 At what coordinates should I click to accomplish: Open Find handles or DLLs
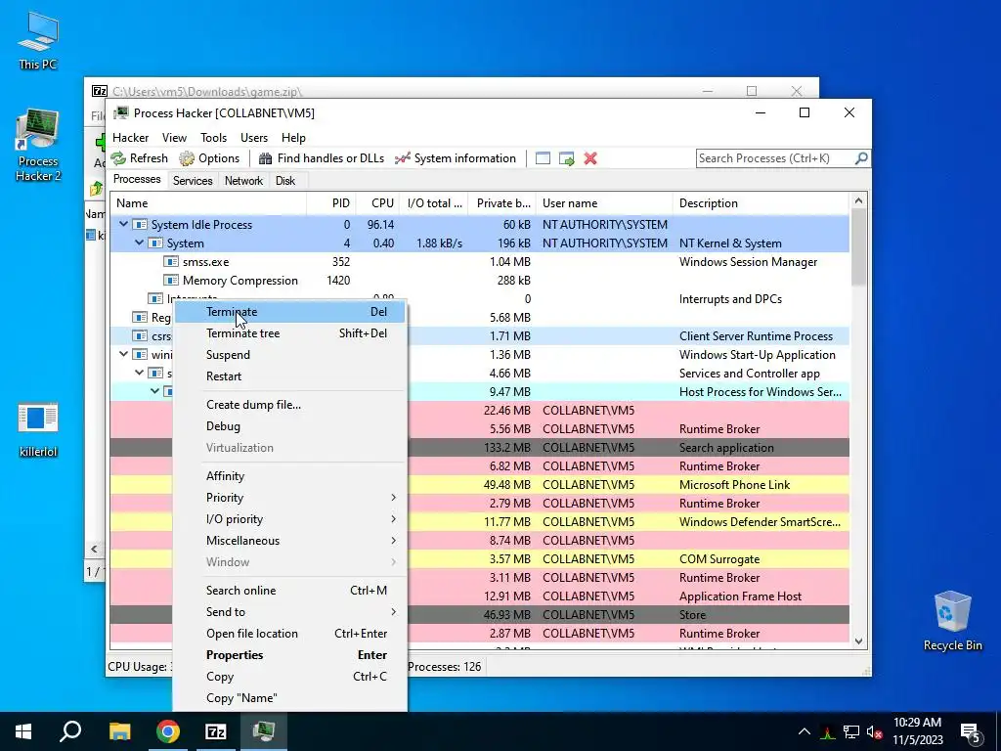pos(321,158)
